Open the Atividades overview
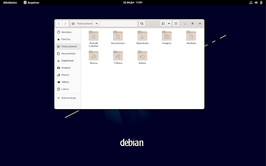The image size is (266, 166). (10, 2)
